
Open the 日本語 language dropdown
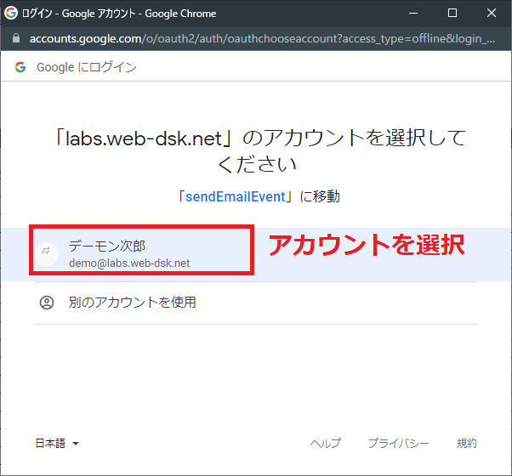tap(57, 443)
